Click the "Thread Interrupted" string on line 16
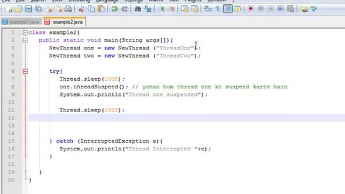 tap(161, 149)
